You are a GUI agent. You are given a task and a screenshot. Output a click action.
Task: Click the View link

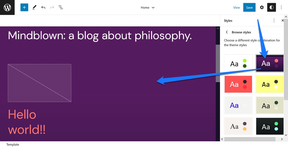click(x=236, y=7)
